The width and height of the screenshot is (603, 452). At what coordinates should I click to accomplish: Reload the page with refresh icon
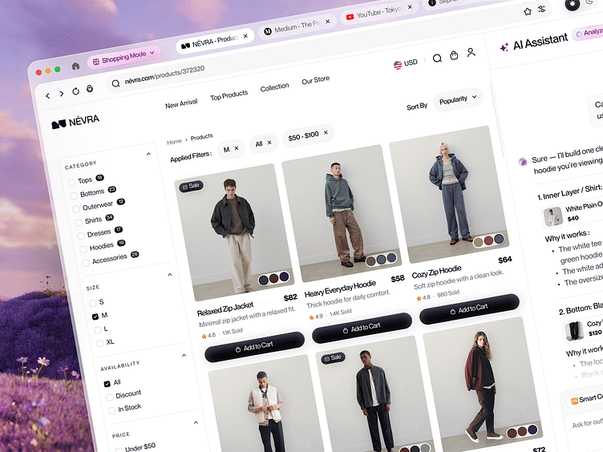coord(75,91)
